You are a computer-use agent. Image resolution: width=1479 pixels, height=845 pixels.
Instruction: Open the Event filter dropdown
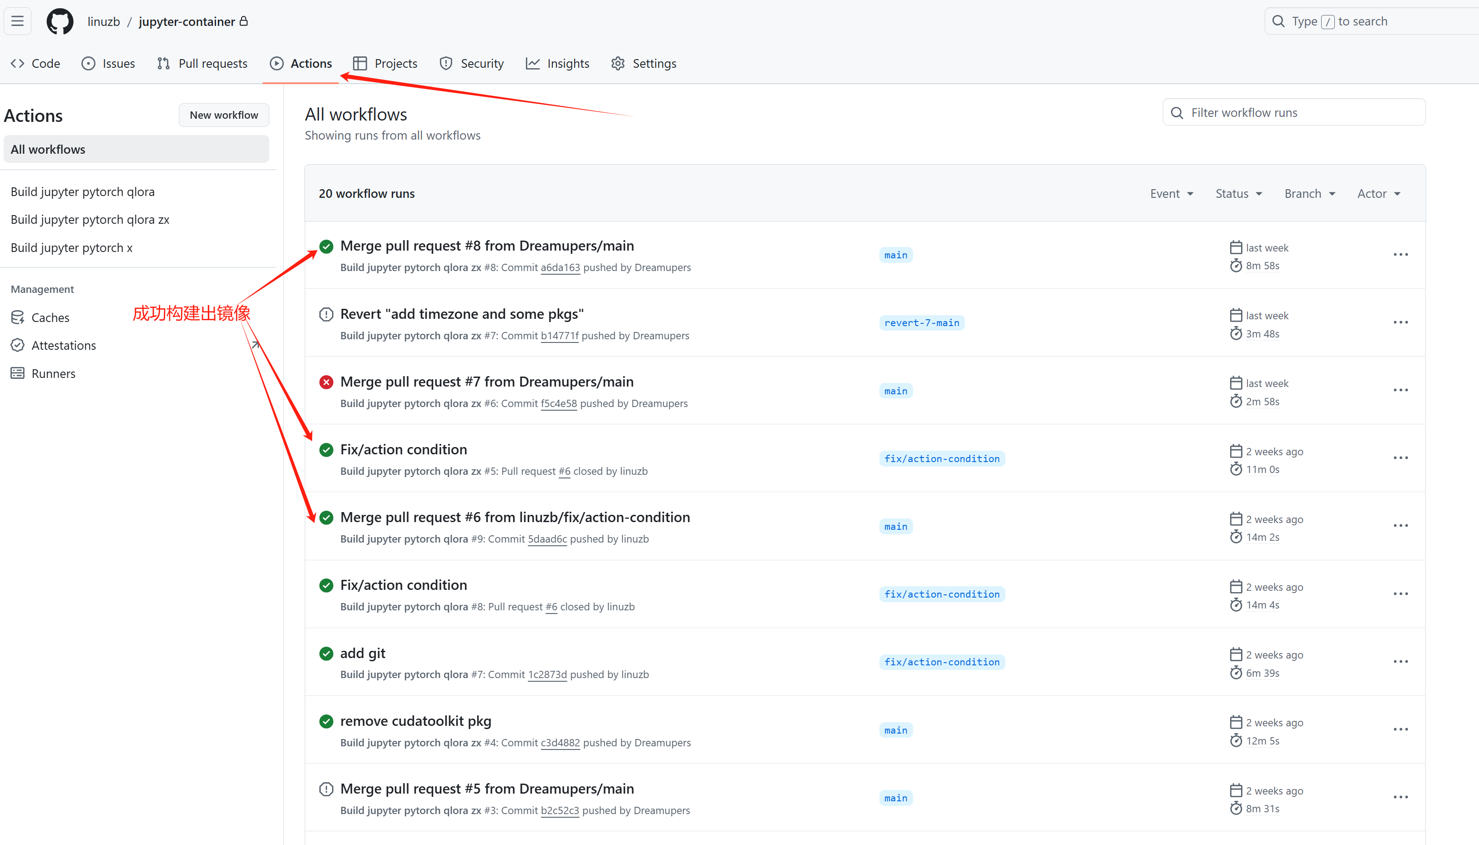pyautogui.click(x=1171, y=193)
